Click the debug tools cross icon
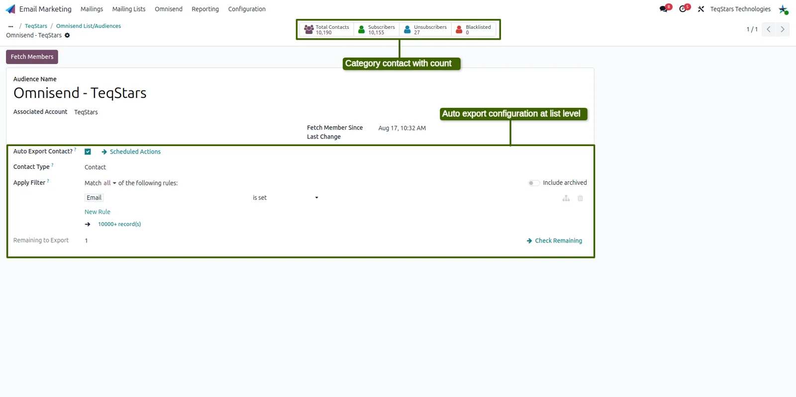Viewport: 796px width, 397px height. click(701, 9)
